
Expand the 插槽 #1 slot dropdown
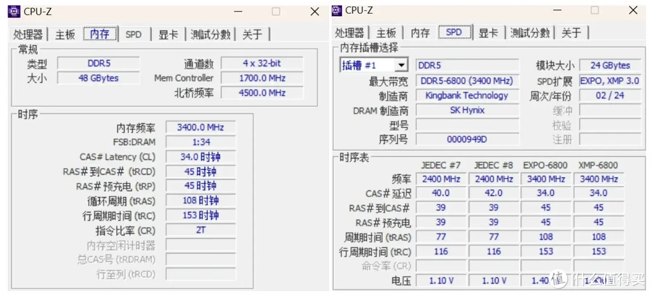[401, 65]
